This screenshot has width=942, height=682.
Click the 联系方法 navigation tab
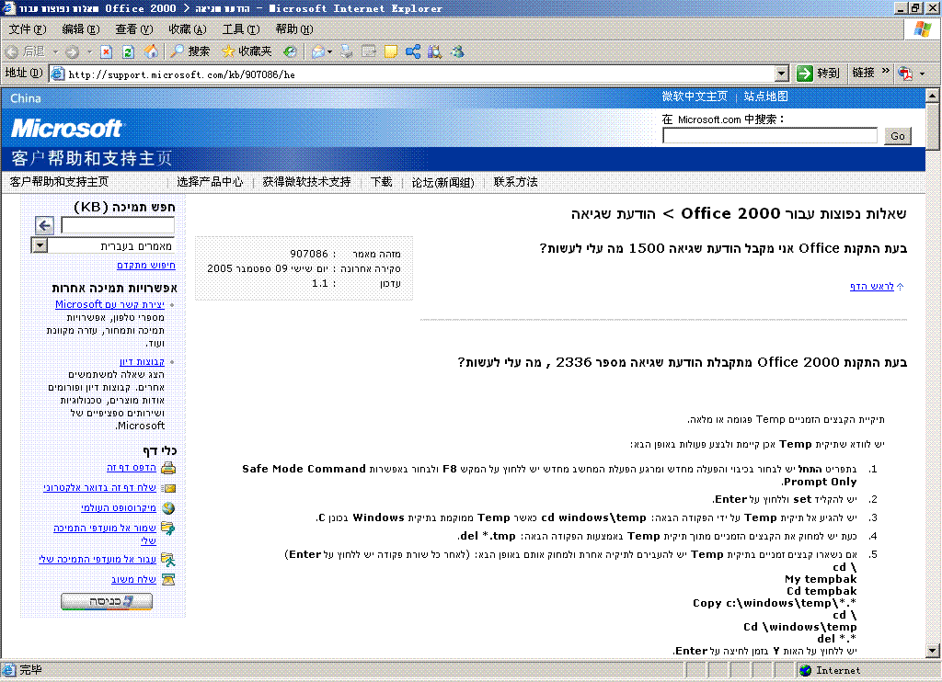pyautogui.click(x=515, y=182)
